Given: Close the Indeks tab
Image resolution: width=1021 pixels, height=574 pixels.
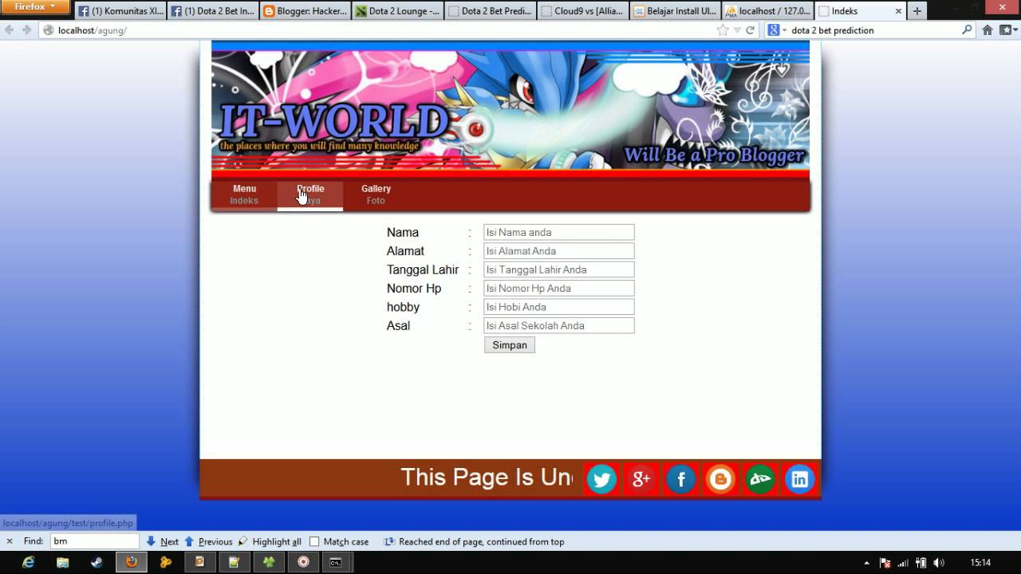Looking at the screenshot, I should click(x=898, y=11).
